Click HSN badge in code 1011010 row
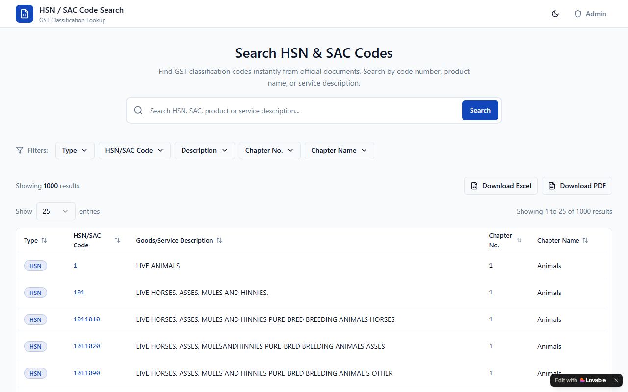 pos(35,319)
